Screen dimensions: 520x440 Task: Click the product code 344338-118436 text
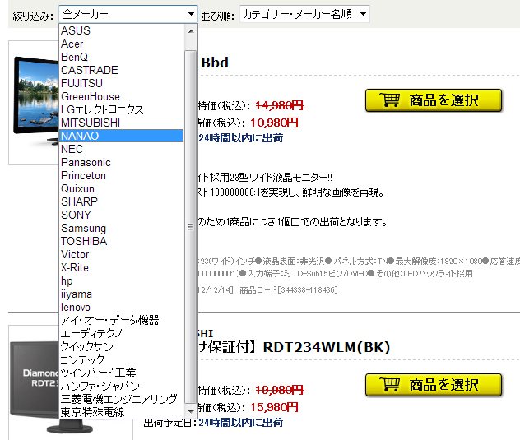tap(289, 290)
